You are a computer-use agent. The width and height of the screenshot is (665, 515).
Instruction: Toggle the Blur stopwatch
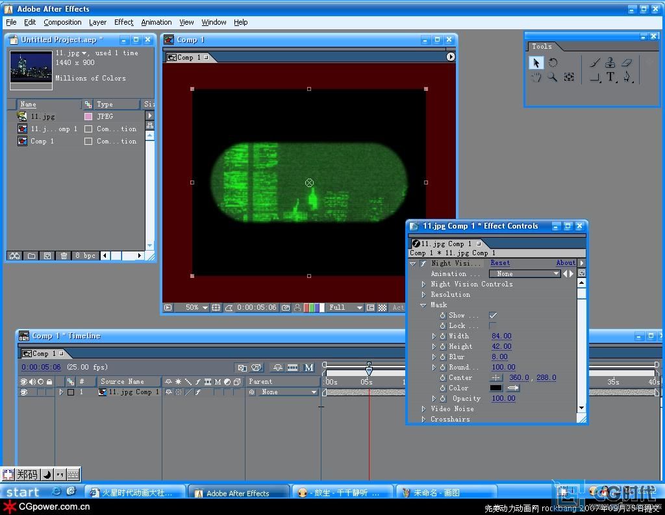pyautogui.click(x=442, y=357)
